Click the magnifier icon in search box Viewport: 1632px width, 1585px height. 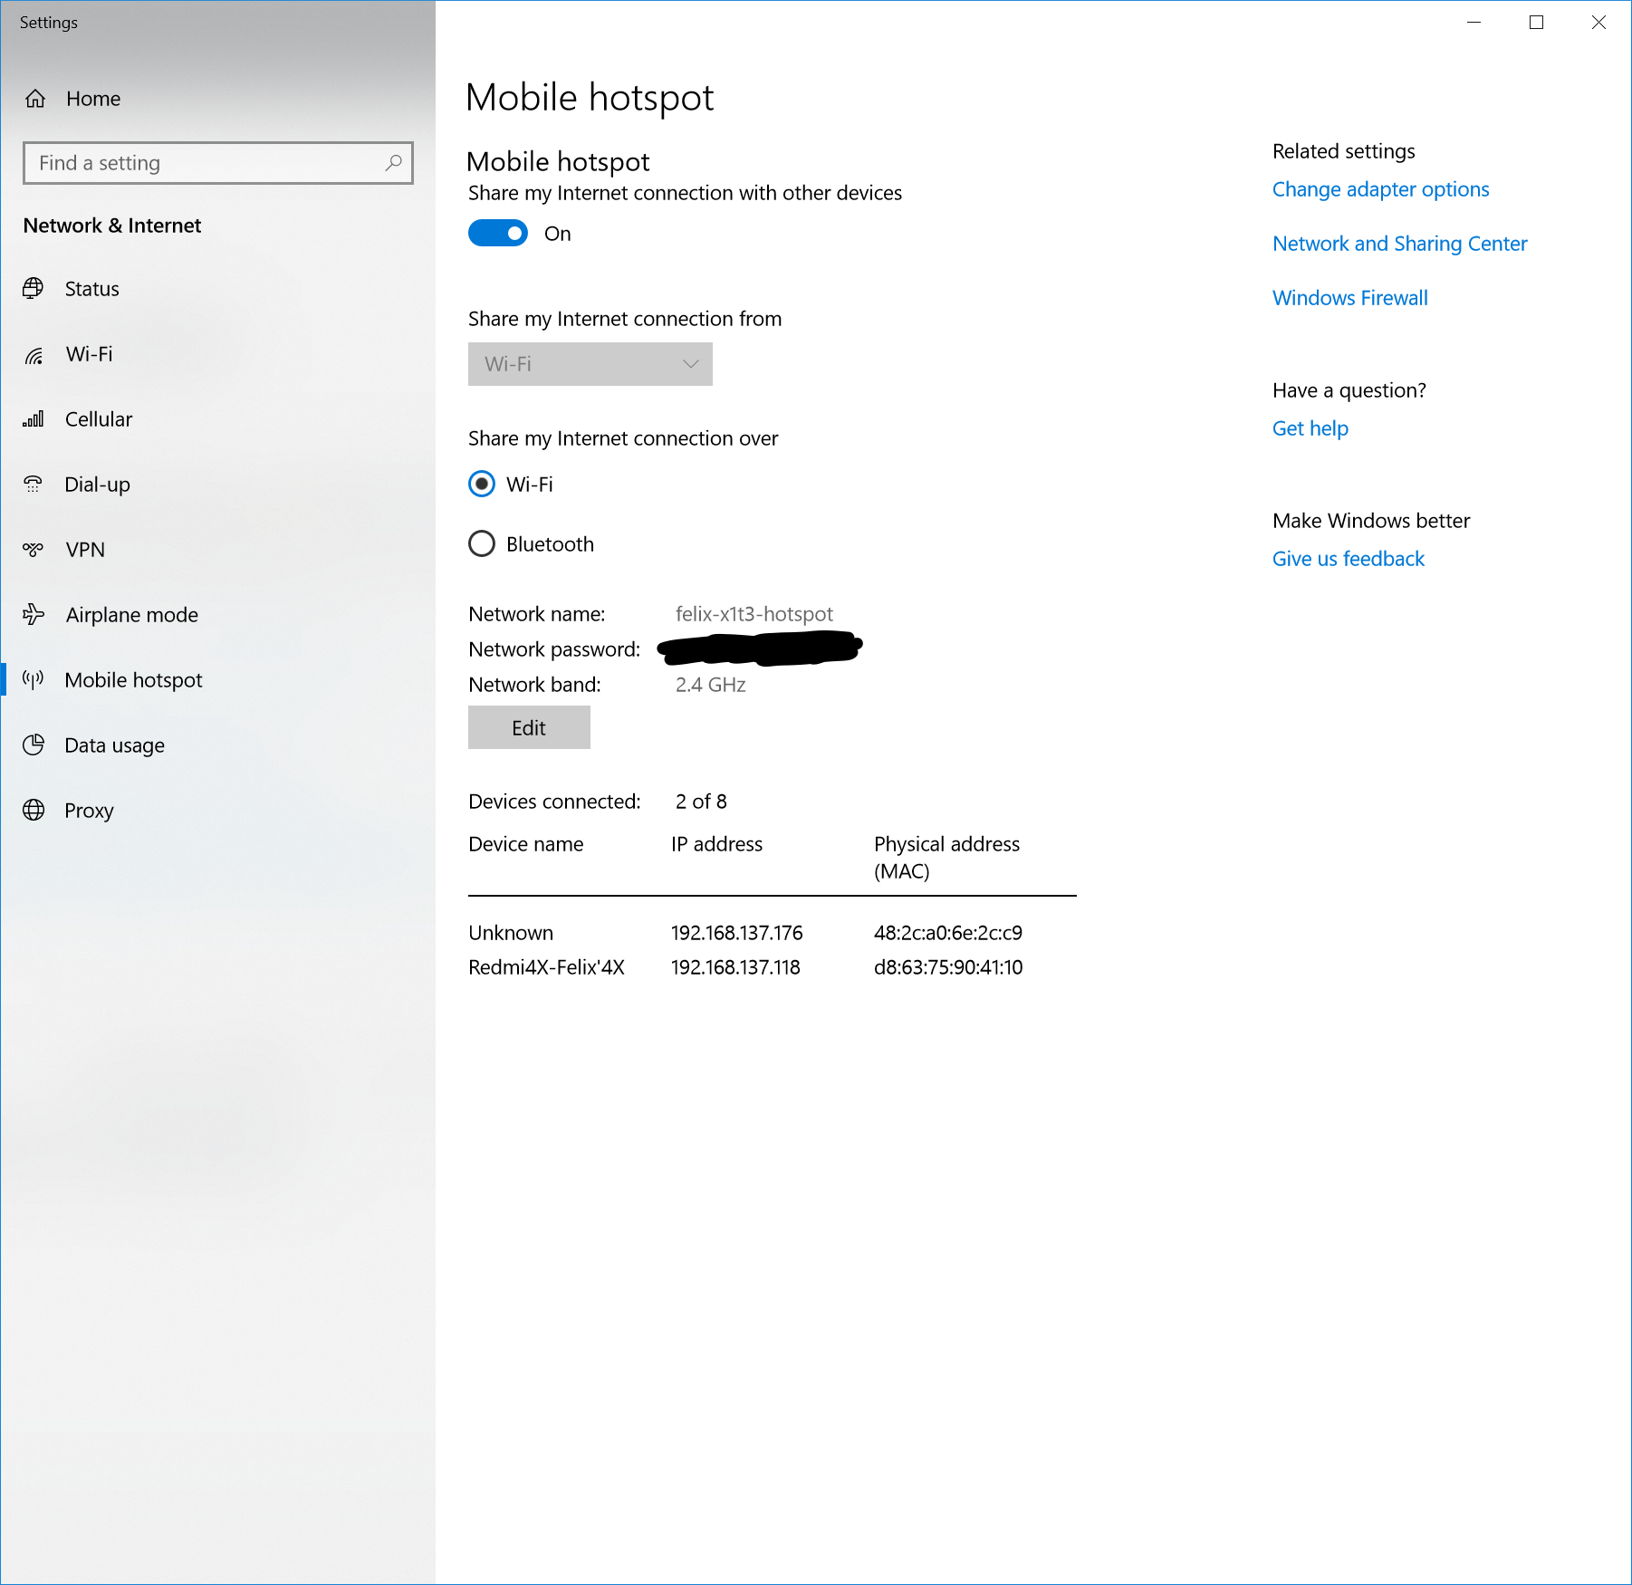(393, 163)
